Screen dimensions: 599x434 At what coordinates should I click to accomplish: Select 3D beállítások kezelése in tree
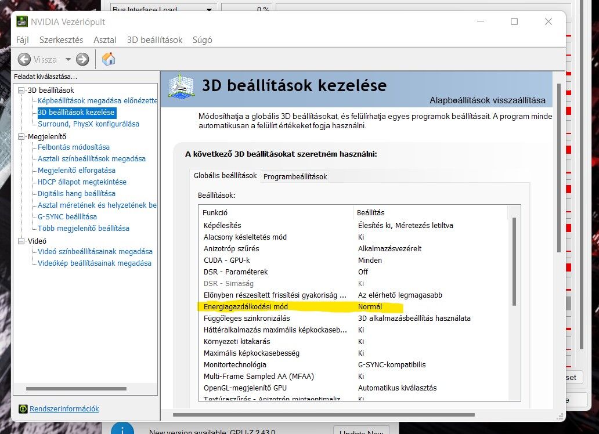coord(77,113)
